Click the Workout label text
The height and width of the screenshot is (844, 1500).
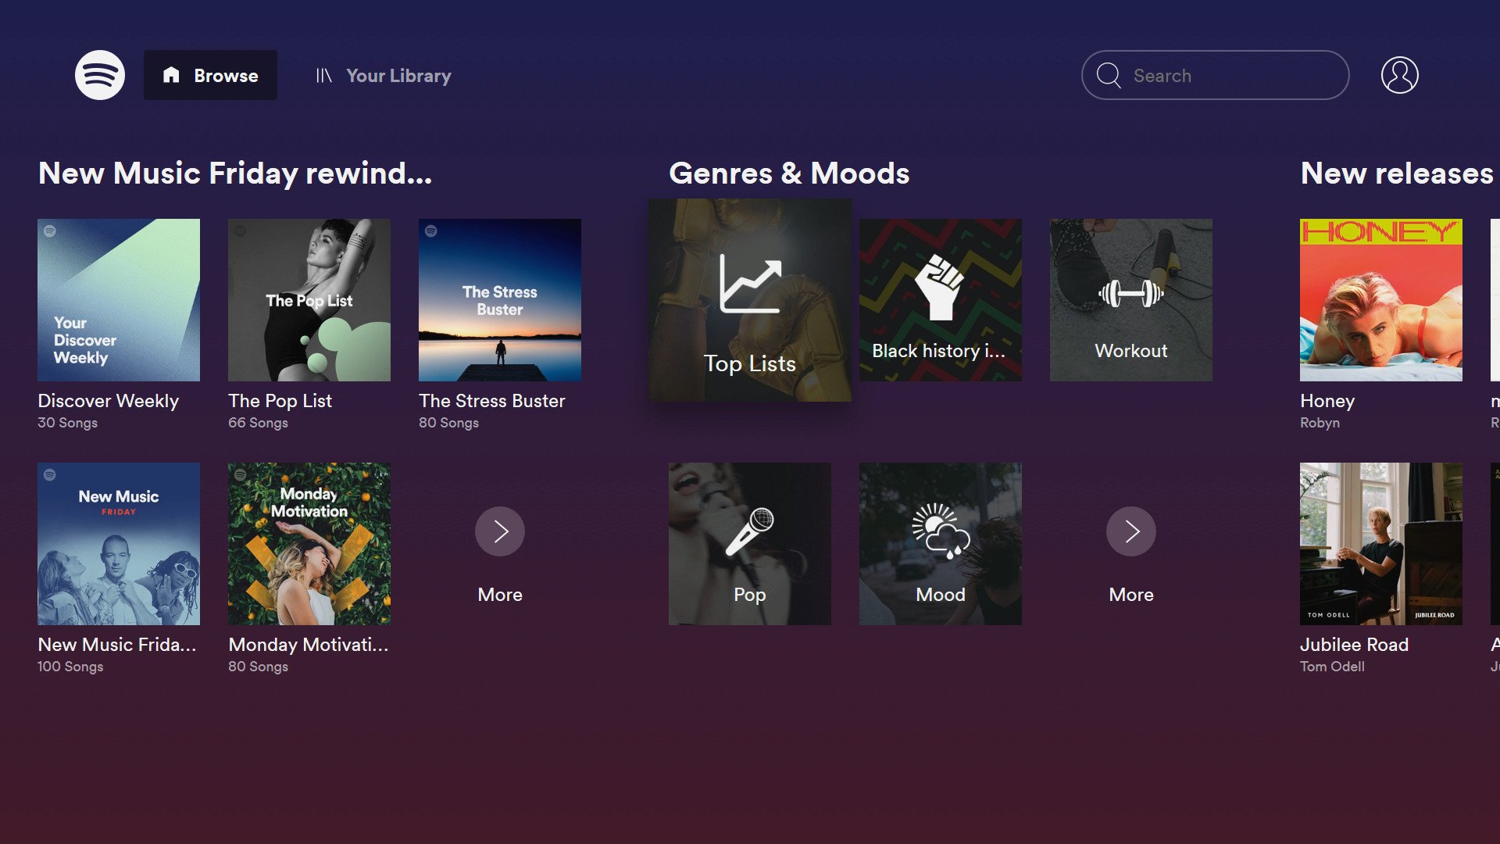click(1131, 351)
